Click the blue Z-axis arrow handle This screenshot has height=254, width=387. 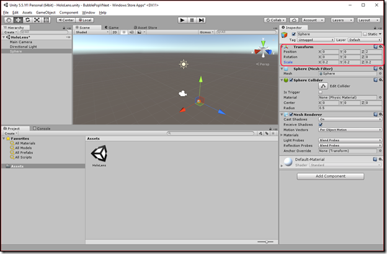coord(221,112)
